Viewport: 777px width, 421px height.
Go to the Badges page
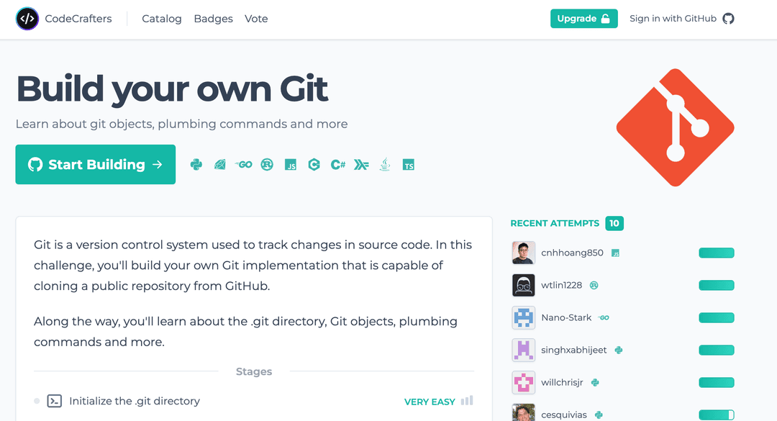pos(213,19)
